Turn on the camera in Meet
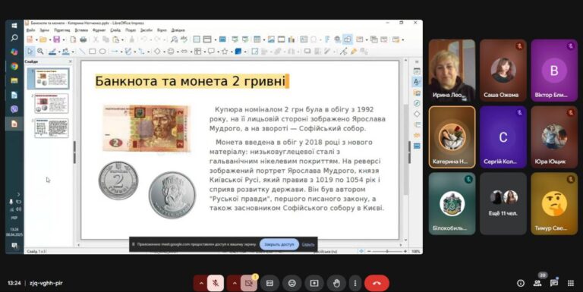The height and width of the screenshot is (292, 583). pyautogui.click(x=249, y=283)
